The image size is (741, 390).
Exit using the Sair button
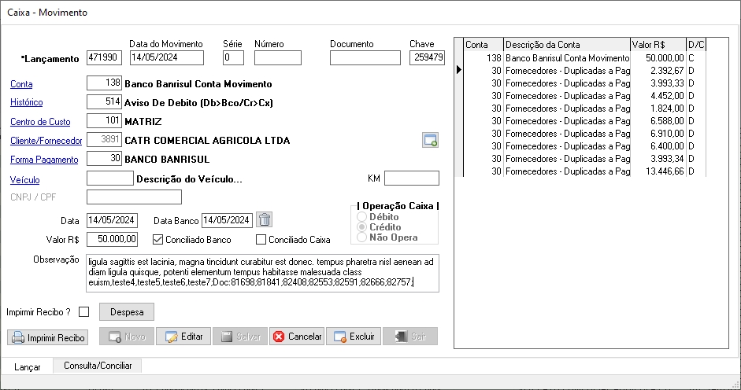(x=410, y=337)
